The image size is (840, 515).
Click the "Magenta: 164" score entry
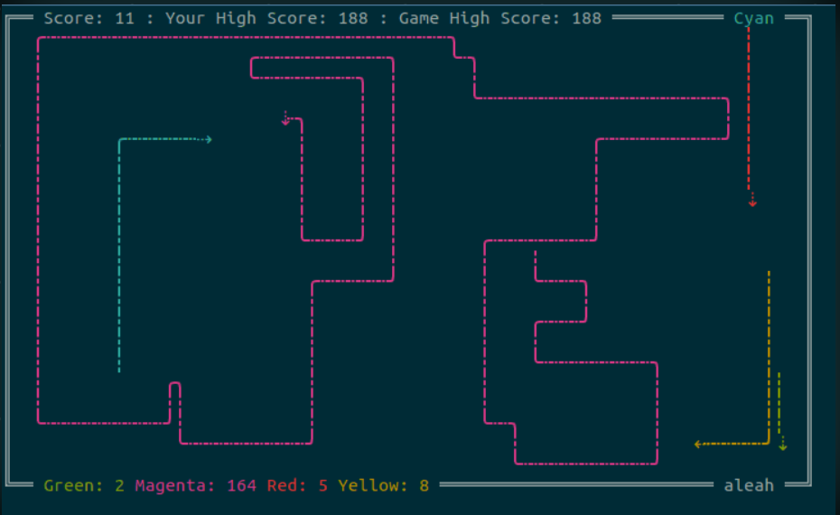[x=196, y=485]
